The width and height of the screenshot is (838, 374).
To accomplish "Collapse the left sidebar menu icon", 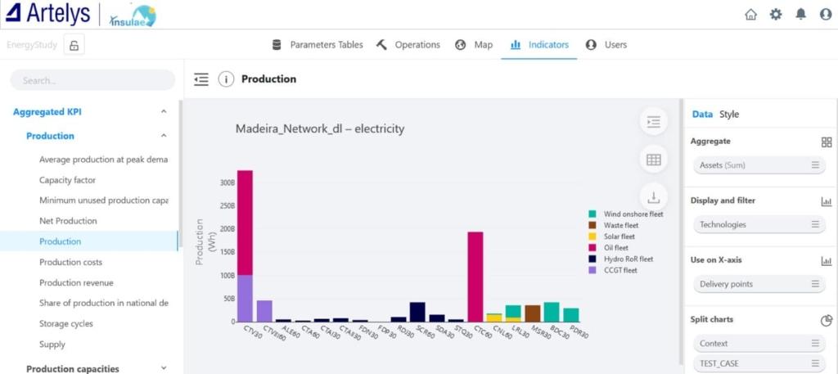I will tap(201, 79).
